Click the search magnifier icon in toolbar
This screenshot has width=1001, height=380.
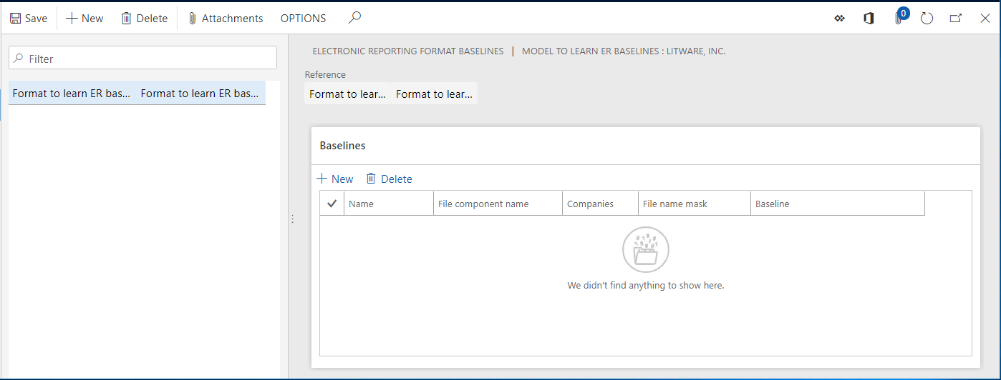[x=354, y=18]
